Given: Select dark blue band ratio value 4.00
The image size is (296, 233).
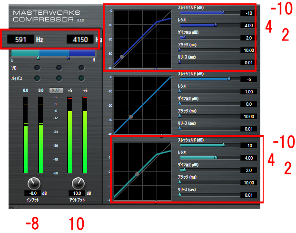Looking at the screenshot, I should click(x=248, y=25).
